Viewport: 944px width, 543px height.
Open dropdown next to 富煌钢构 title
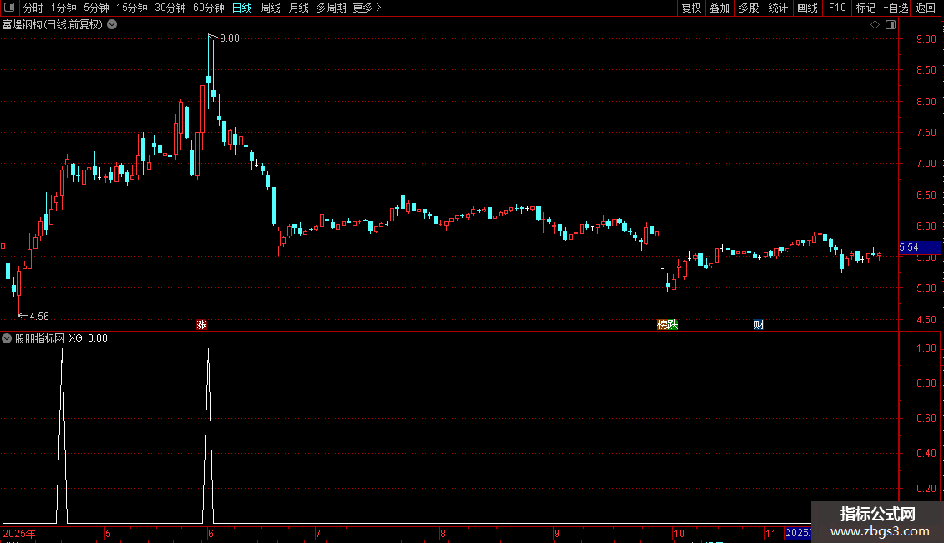pos(112,25)
